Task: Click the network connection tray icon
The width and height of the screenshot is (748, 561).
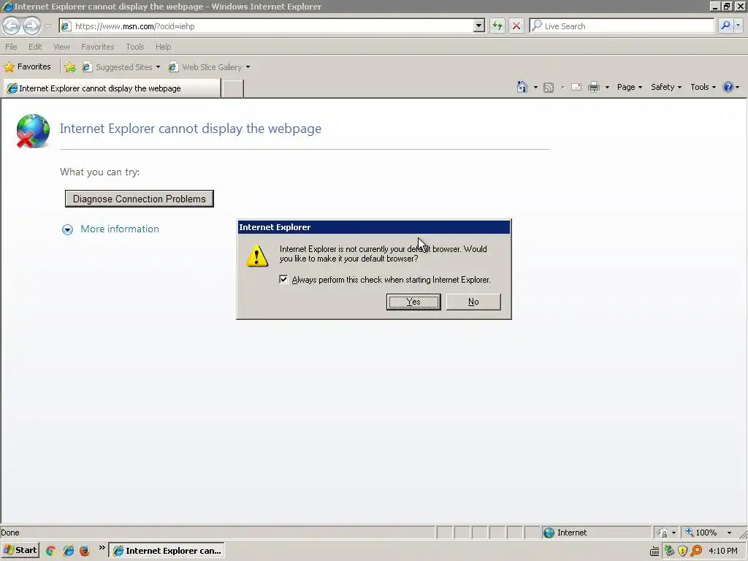Action: 669,551
